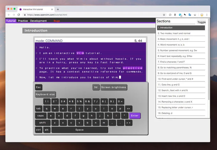
Task: Click the tab key on virtual keyboard
Action: 39,109
